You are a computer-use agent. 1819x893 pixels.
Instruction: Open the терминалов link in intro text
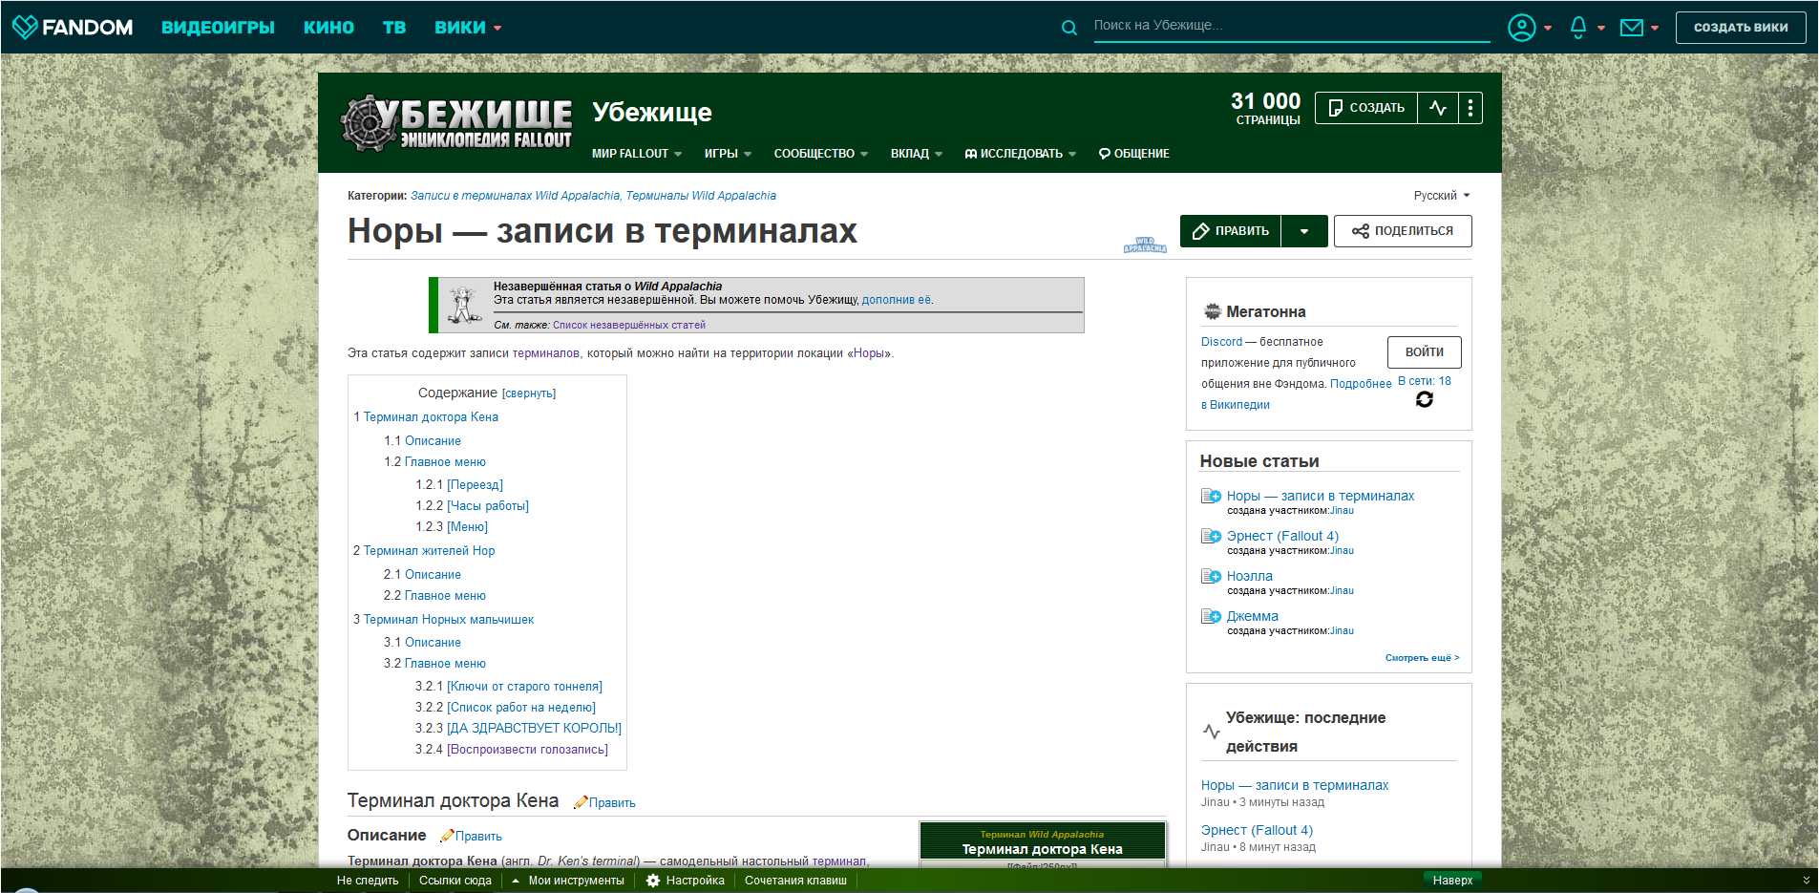pyautogui.click(x=546, y=353)
